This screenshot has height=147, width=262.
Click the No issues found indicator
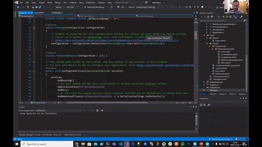coord(38,102)
